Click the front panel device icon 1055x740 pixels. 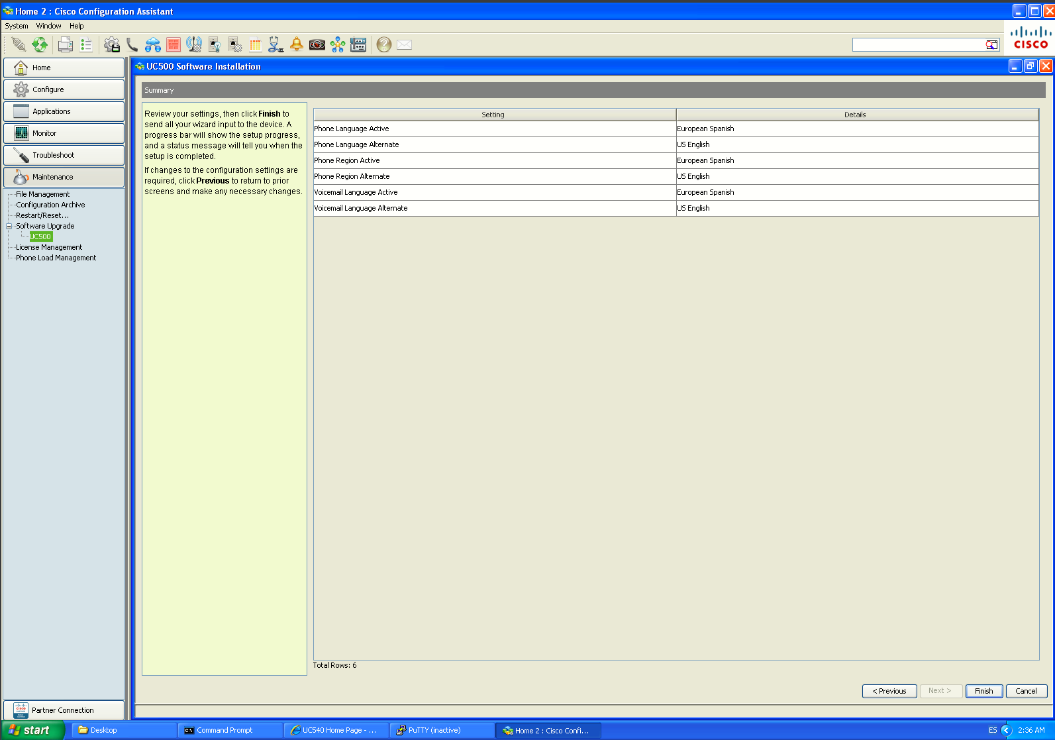pos(358,44)
